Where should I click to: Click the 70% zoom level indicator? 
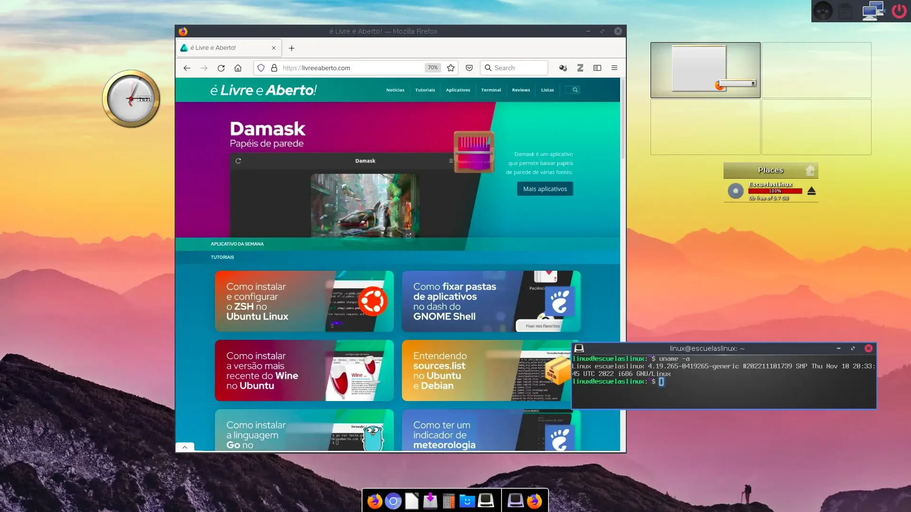433,68
